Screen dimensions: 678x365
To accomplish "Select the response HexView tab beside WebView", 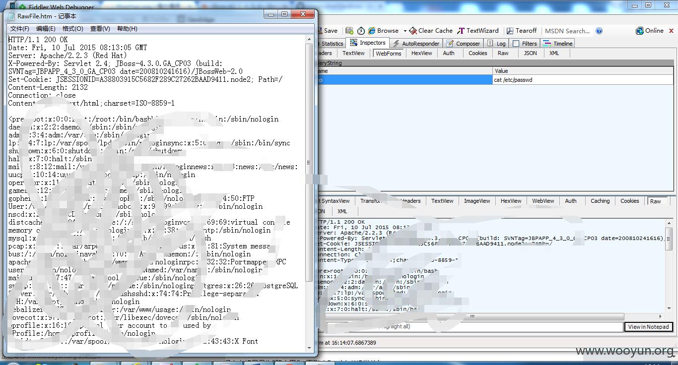I will (x=511, y=201).
